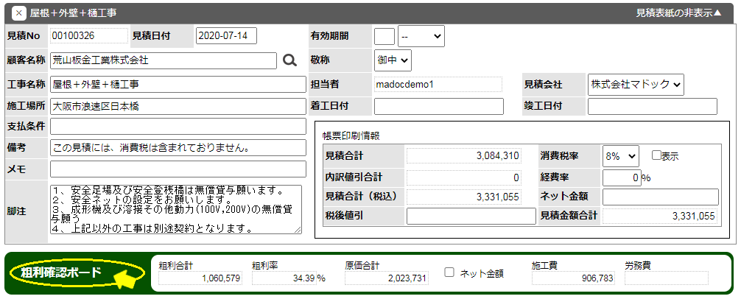Viewport: 741px width, 299px height.
Task: Open the 見積会社 dropdown
Action: [636, 84]
